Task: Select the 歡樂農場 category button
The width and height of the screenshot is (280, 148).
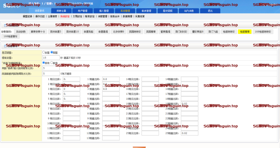Action: tap(165, 32)
